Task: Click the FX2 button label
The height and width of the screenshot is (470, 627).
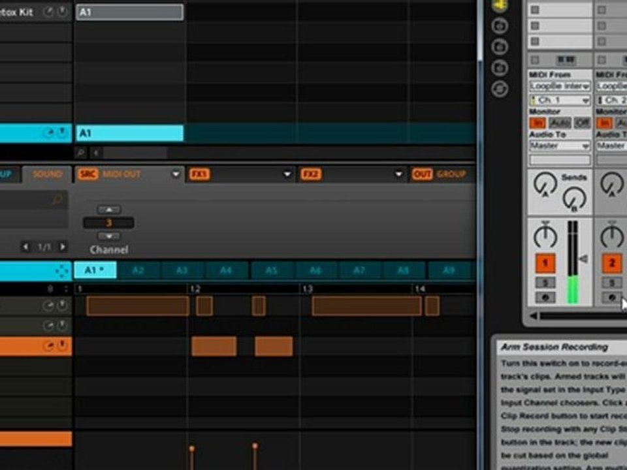Action: pyautogui.click(x=311, y=174)
